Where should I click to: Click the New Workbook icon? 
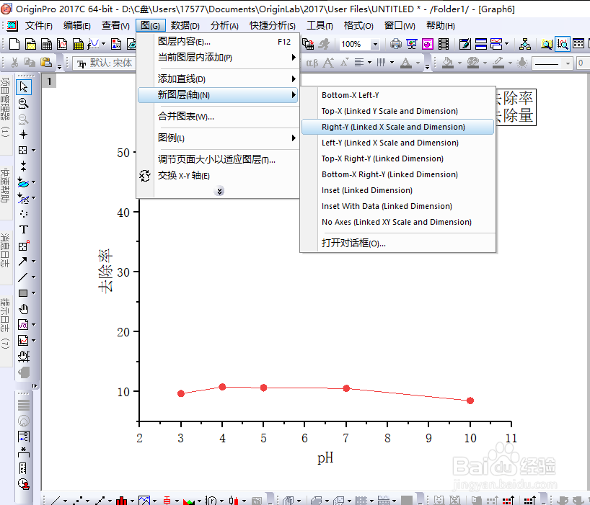(x=46, y=44)
